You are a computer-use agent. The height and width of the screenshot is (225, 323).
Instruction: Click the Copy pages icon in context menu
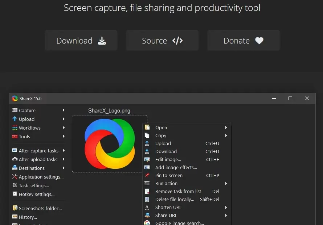pos(147,135)
